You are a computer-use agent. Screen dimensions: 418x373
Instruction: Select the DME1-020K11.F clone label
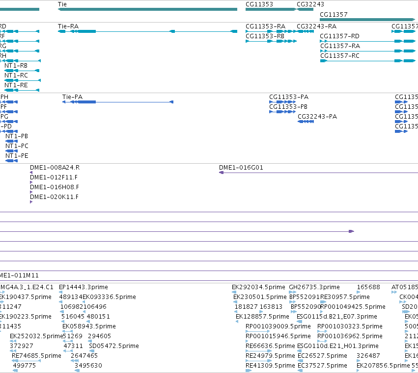click(54, 197)
